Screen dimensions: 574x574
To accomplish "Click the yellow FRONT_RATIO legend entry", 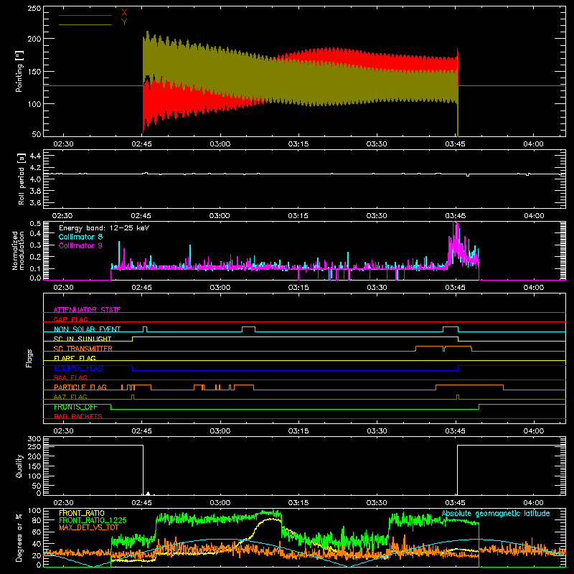I will tap(82, 513).
